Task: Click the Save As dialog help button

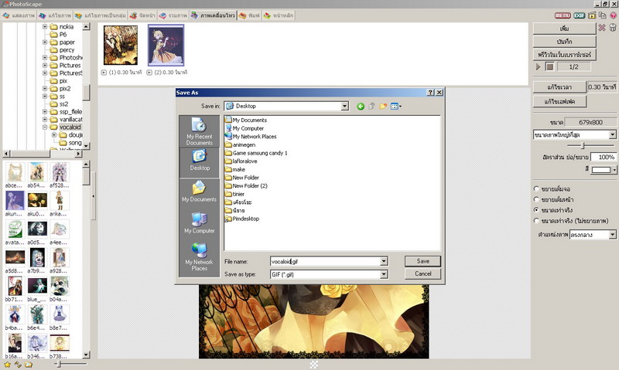Action: tap(430, 93)
